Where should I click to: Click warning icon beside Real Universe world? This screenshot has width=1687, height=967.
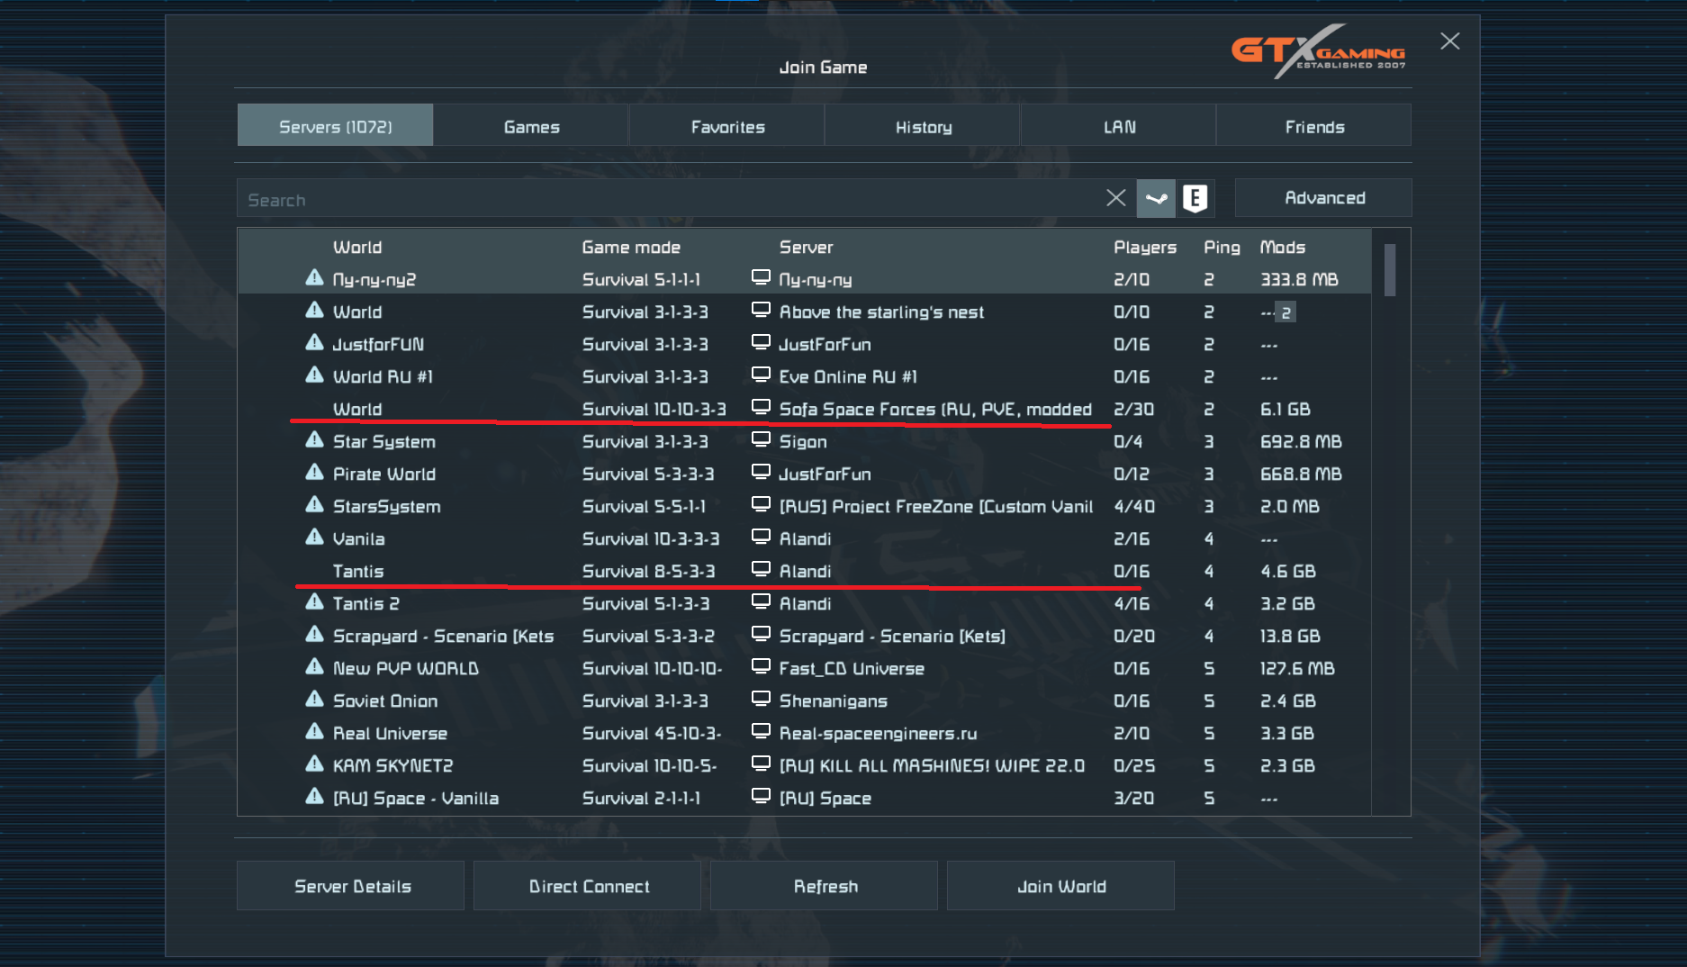tap(314, 732)
